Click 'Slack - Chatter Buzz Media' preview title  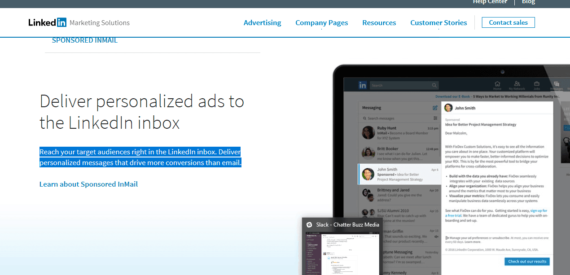347,225
